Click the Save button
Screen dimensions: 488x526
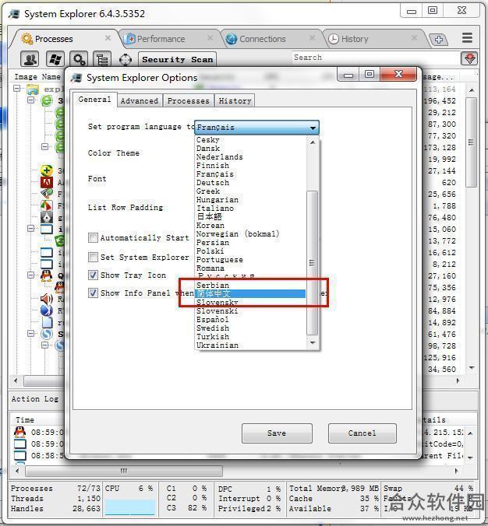[277, 433]
